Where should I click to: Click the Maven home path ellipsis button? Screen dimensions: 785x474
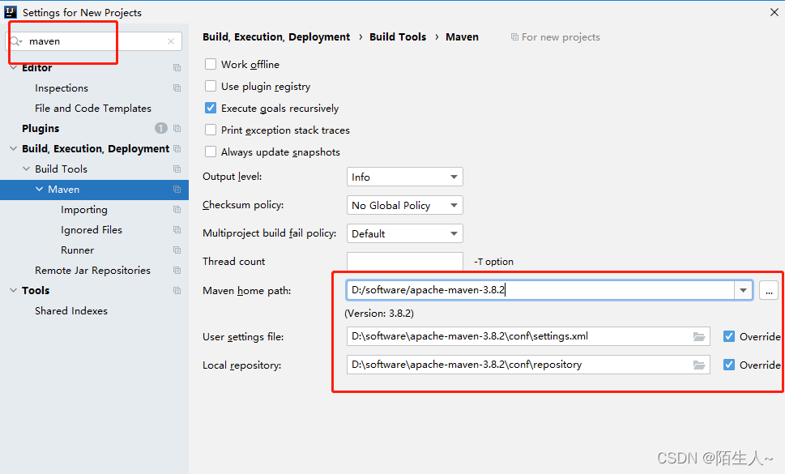click(x=768, y=290)
